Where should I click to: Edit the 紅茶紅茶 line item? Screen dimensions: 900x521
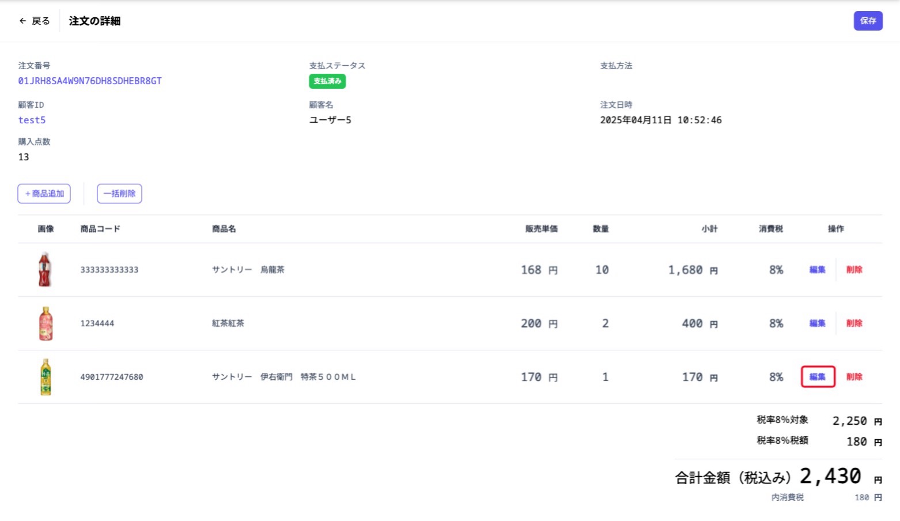(817, 323)
